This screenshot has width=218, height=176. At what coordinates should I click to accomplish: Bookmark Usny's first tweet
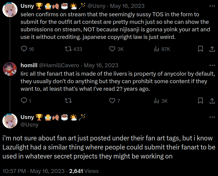coord(200,49)
